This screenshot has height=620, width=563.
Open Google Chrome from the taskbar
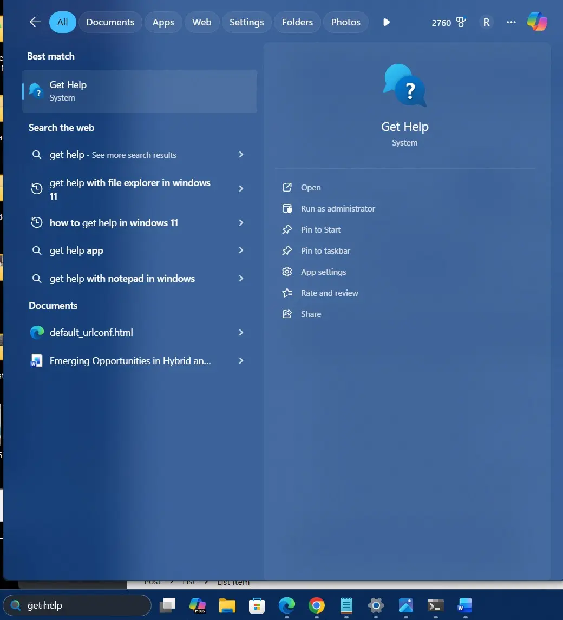317,605
